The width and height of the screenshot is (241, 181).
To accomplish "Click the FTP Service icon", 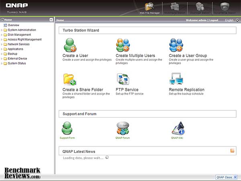I will pos(123,79).
